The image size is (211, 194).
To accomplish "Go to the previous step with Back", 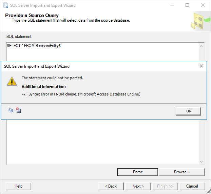I will pyautogui.click(x=111, y=186).
